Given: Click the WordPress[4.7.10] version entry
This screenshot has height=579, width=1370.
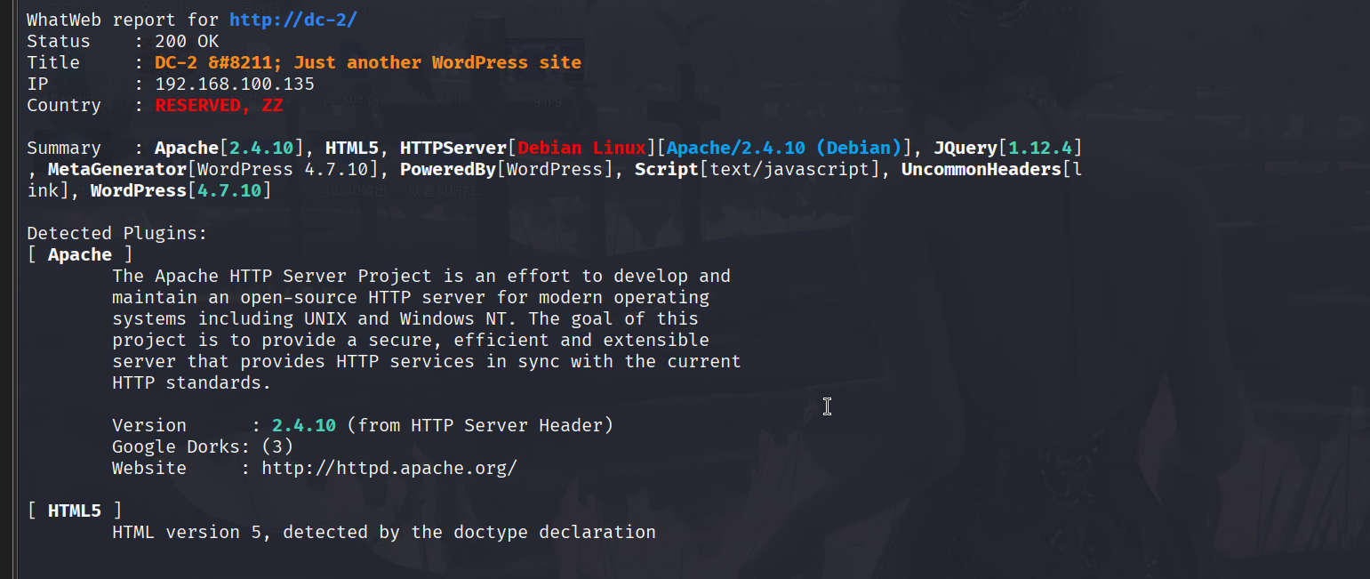Looking at the screenshot, I should (x=181, y=190).
